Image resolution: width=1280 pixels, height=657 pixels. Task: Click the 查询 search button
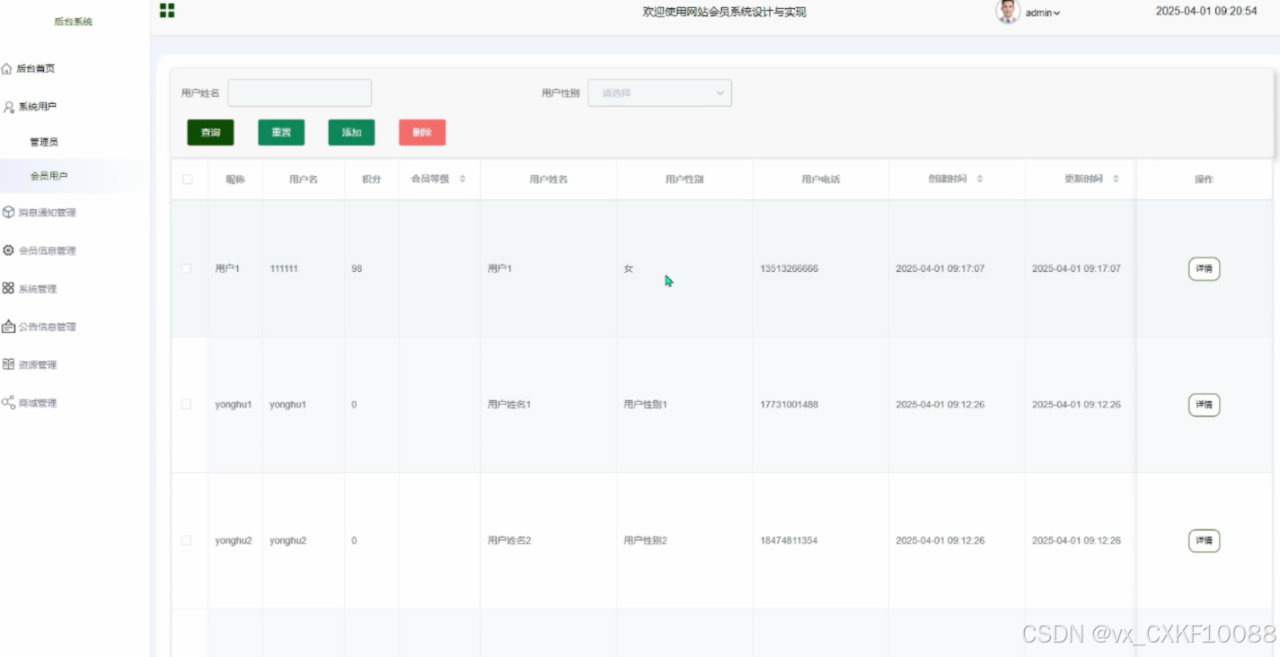[210, 133]
